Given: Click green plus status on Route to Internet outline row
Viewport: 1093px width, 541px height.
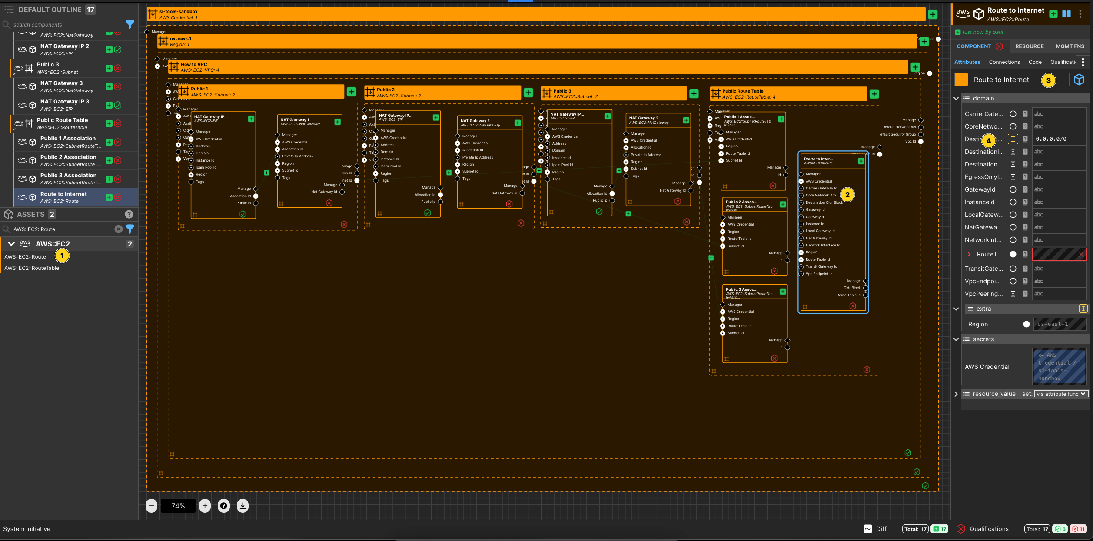Looking at the screenshot, I should pyautogui.click(x=109, y=197).
